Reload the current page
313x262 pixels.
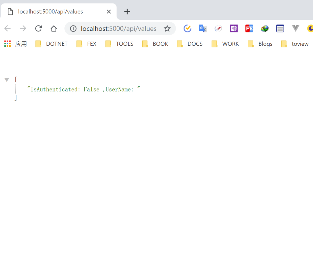click(38, 28)
